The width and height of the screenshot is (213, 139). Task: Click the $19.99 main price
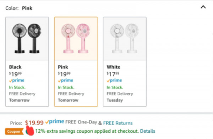(34, 123)
